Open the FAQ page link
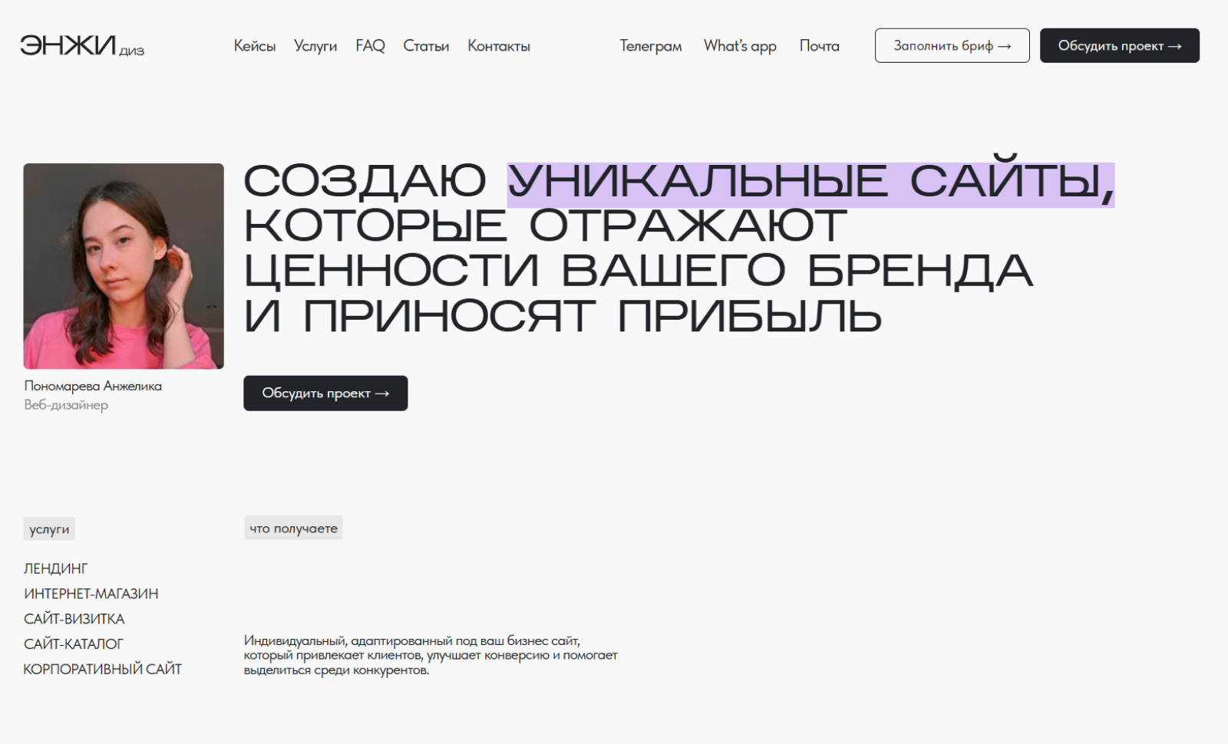The image size is (1228, 744). 370,46
